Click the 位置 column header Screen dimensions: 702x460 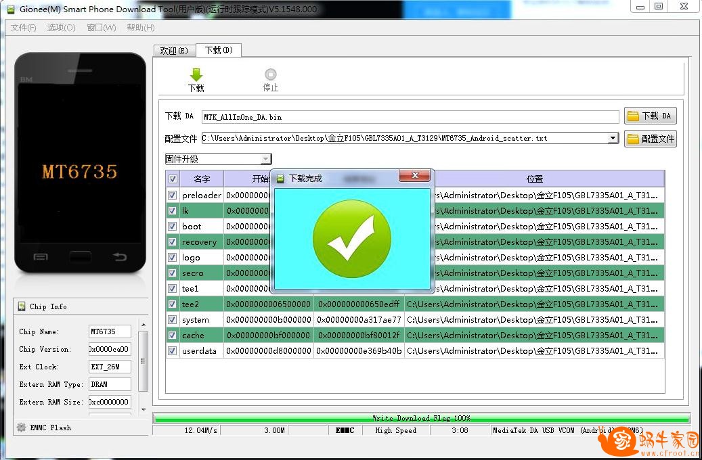pyautogui.click(x=535, y=179)
